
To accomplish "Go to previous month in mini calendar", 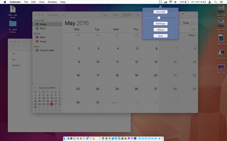I will (x=35, y=88).
